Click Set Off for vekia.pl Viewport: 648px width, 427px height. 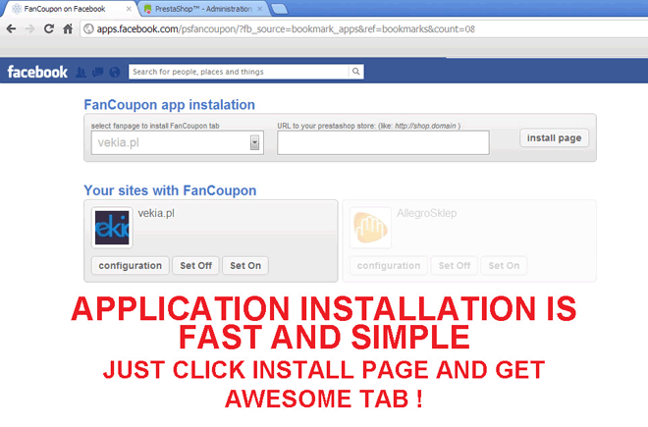coord(196,265)
